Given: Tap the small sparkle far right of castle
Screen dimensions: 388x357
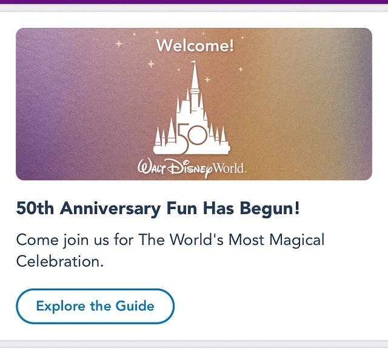Looking at the screenshot, I should [x=241, y=69].
